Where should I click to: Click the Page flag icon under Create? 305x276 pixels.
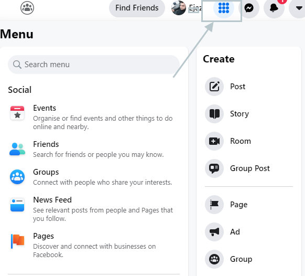[x=214, y=205]
